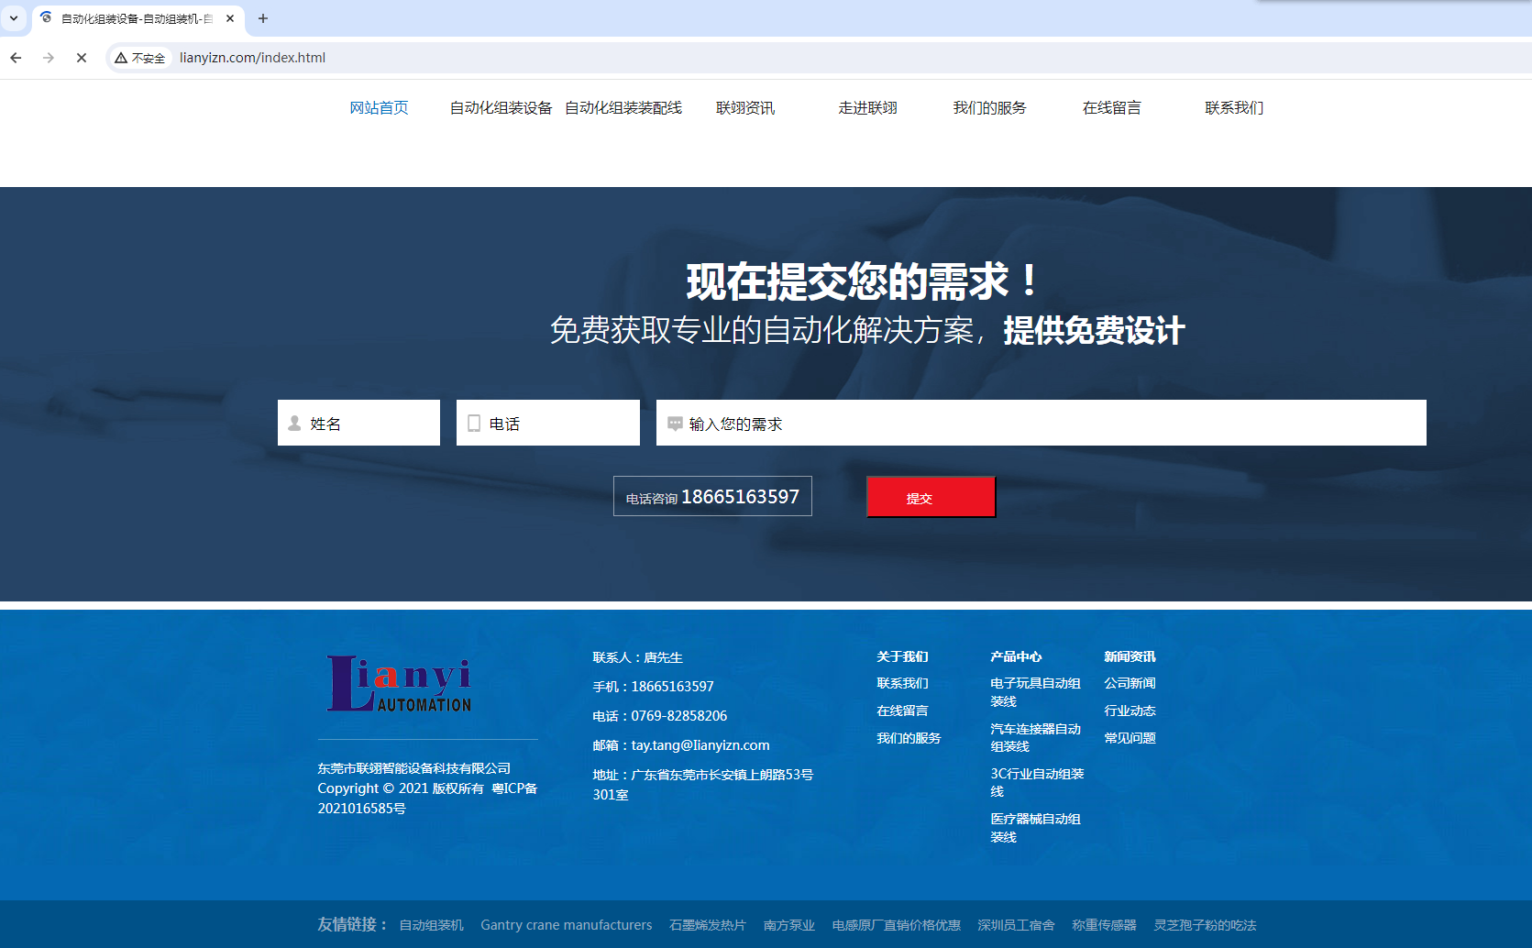Click the Lianyi Automation footer logo
Screen dimensions: 1532x948
(x=400, y=684)
